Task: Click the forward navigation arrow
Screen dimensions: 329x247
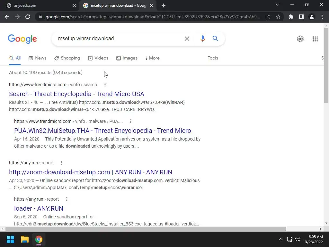Action: coord(17,17)
